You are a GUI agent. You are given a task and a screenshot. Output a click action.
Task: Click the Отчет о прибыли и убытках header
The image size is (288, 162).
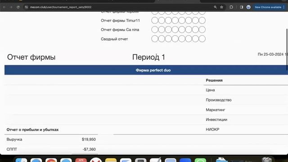(x=32, y=130)
